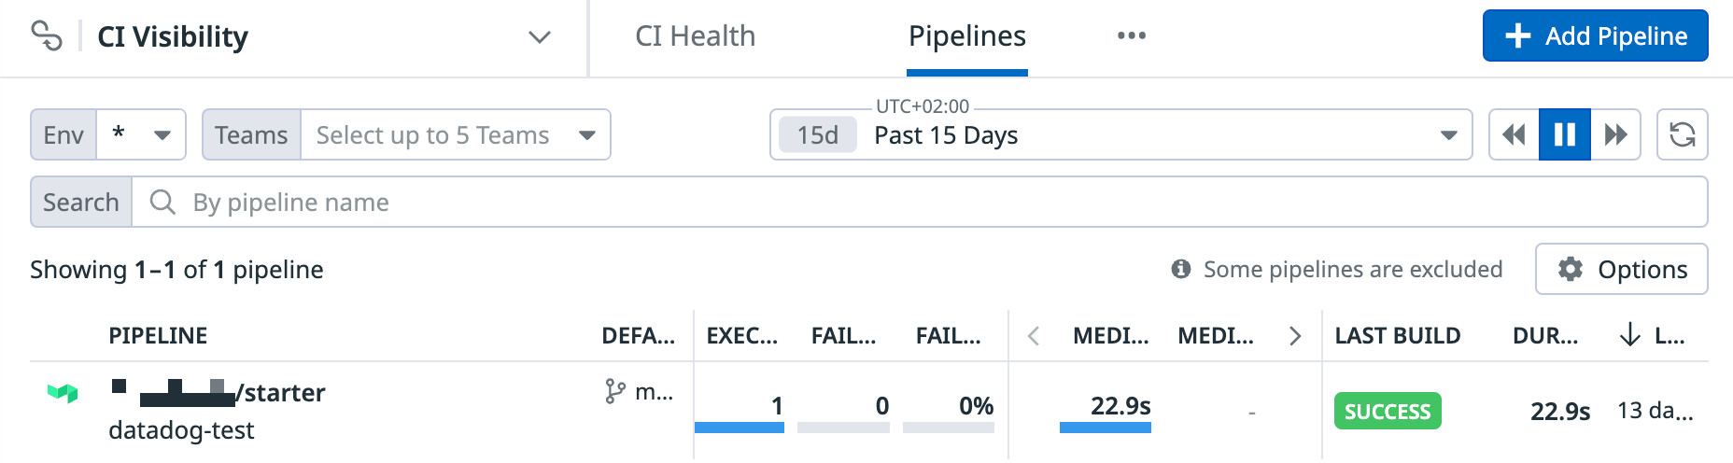Click the rewind time range icon
This screenshot has width=1733, height=463.
coord(1514,135)
